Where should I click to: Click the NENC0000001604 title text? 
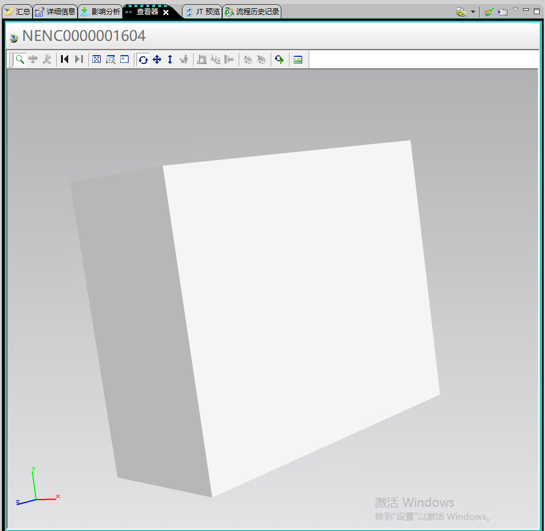click(84, 36)
